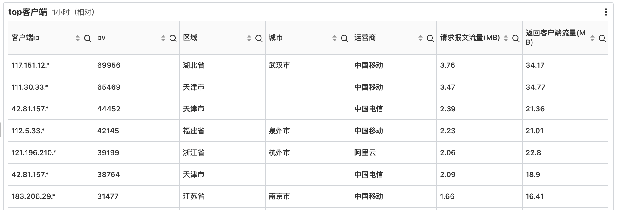Toggle sort on 区域 column

[x=249, y=38]
